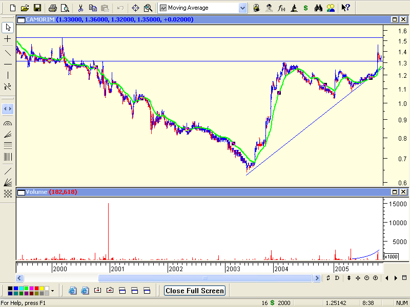Pick the S/L support-resistance line tool
410x307 pixels.
[8, 86]
